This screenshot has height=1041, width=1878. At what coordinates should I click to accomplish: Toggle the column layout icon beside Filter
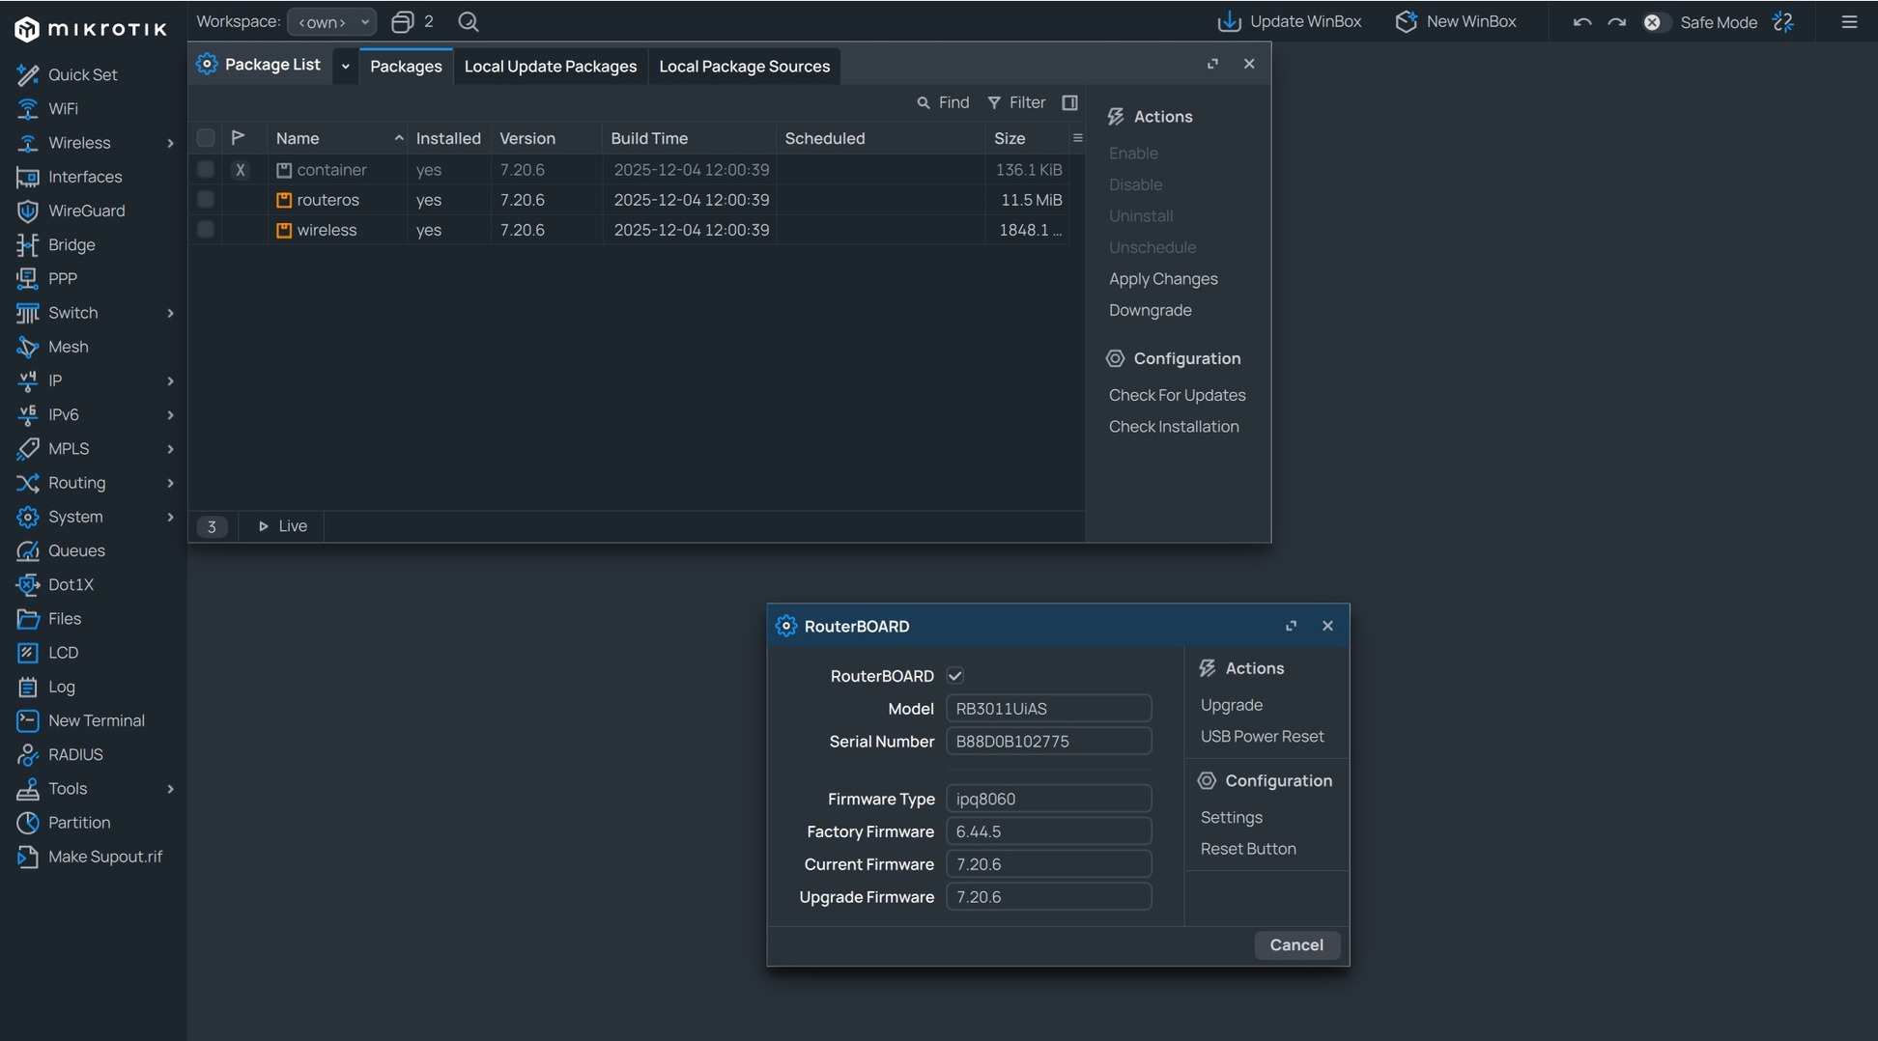click(x=1069, y=102)
